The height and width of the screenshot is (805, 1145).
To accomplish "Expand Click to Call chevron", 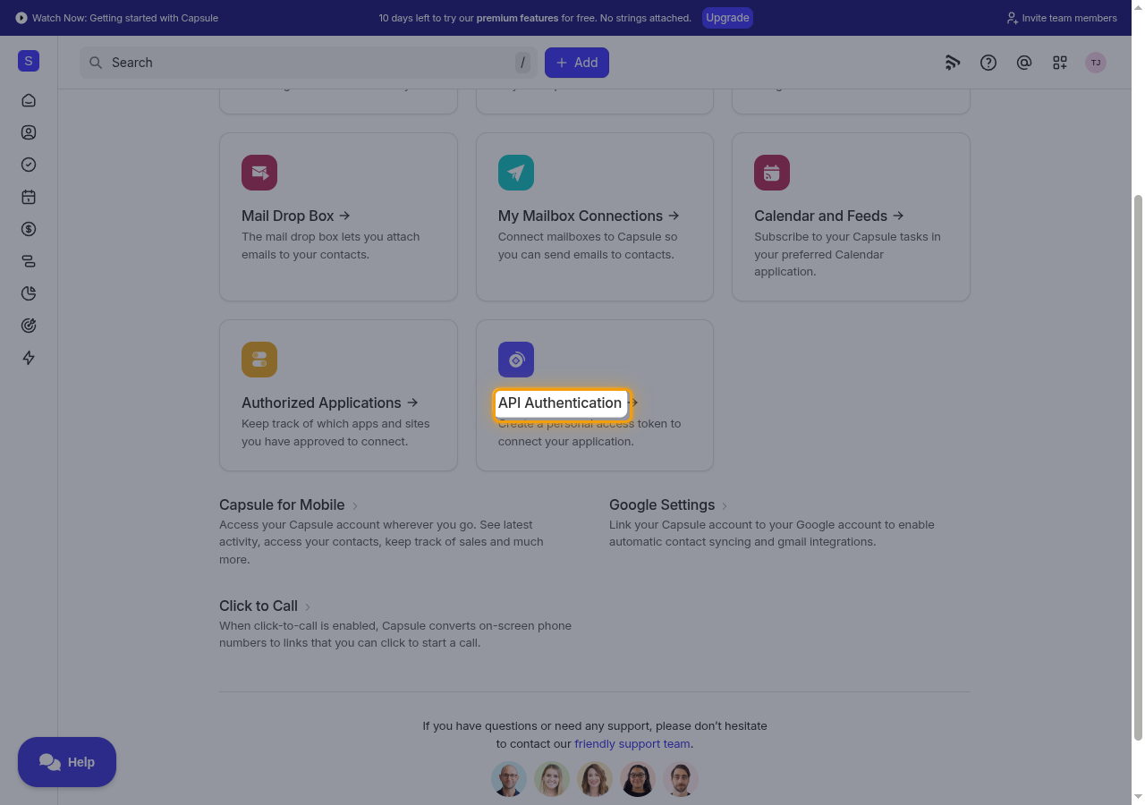I will click(x=308, y=607).
